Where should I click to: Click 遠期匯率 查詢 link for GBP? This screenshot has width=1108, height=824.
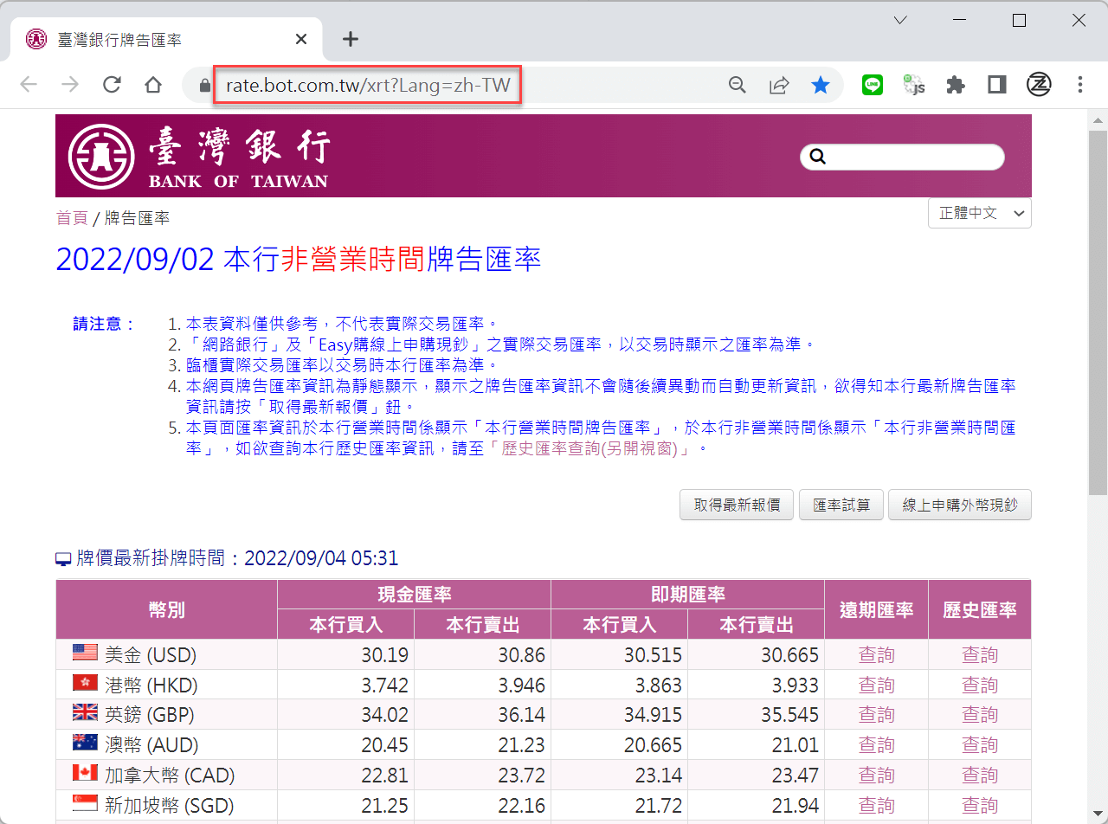pyautogui.click(x=876, y=715)
